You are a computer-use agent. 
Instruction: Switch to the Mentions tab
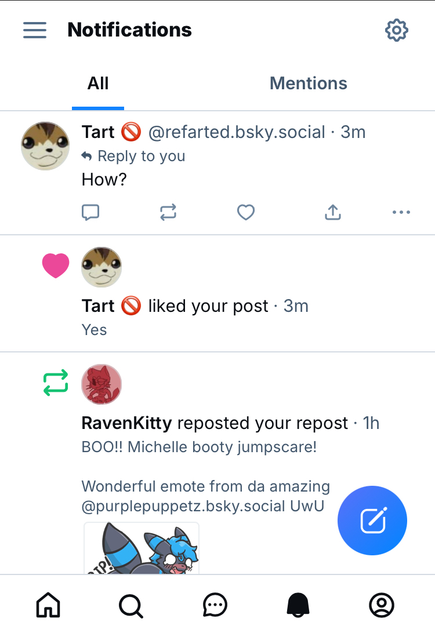click(x=309, y=83)
